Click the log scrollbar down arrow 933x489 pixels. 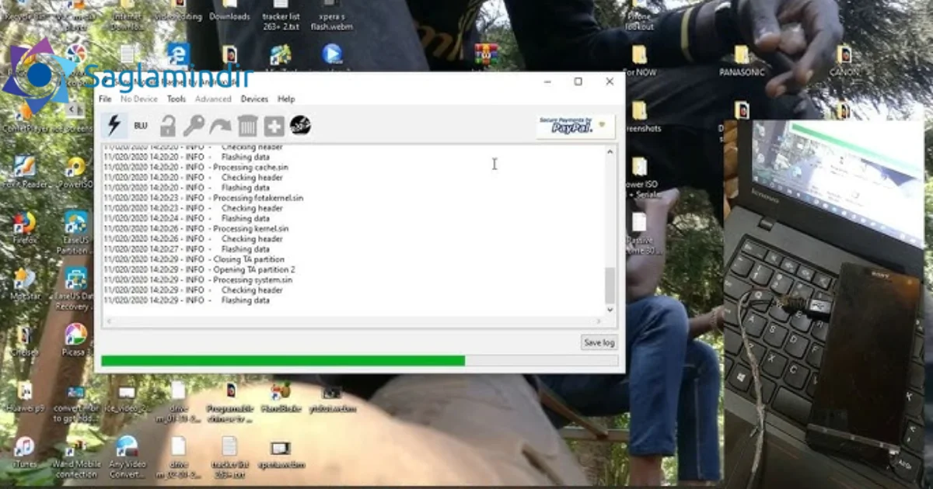(x=610, y=310)
